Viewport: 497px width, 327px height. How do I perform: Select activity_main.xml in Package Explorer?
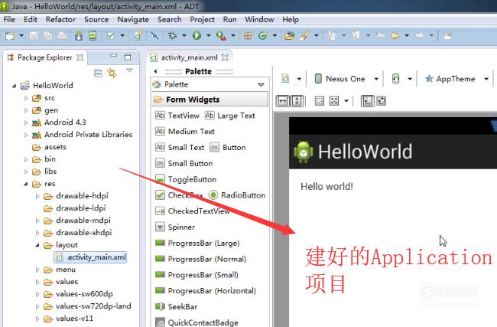pyautogui.click(x=91, y=257)
